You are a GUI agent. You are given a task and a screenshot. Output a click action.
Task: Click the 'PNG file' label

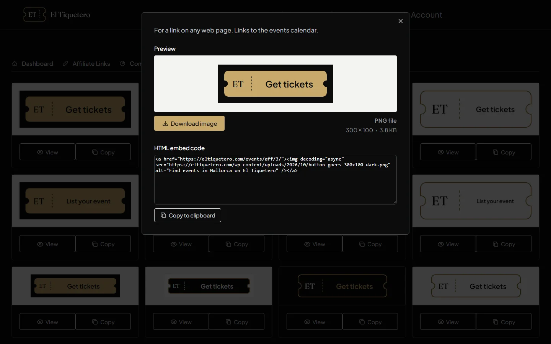click(385, 121)
